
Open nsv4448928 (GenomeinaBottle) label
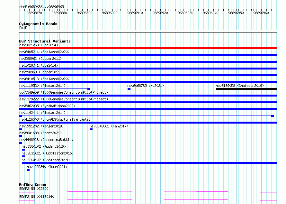pos(46,140)
